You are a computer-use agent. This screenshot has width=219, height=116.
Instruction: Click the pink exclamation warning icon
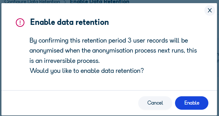click(x=20, y=22)
